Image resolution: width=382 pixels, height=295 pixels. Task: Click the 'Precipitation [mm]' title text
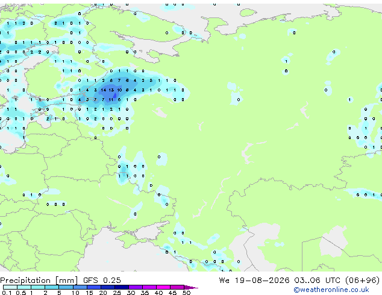(39, 280)
